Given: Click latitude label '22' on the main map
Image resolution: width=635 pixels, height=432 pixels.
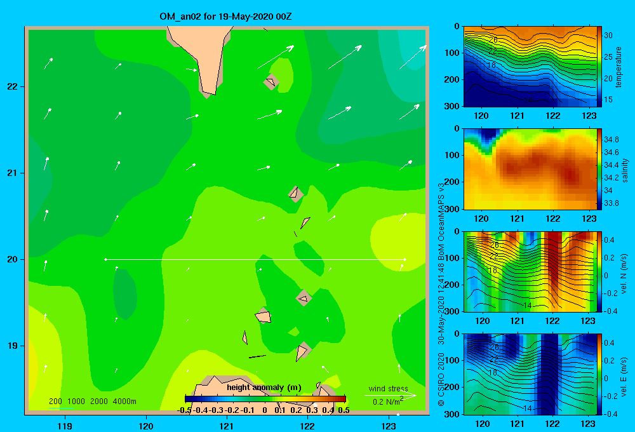Looking at the screenshot, I should 12,87.
